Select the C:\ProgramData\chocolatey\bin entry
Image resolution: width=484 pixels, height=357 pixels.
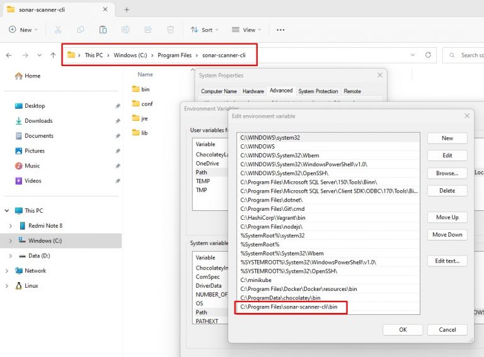point(328,298)
